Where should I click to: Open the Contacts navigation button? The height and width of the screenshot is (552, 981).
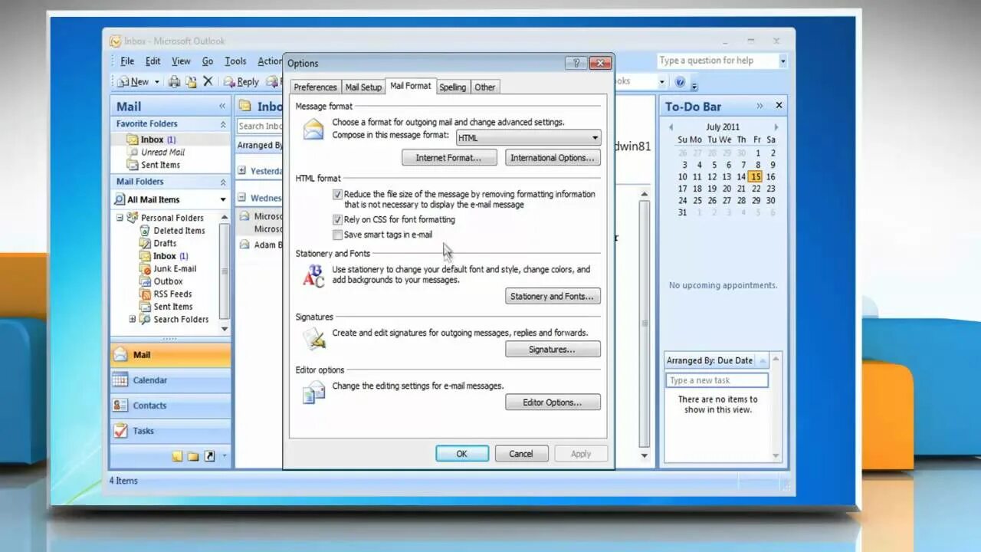coord(170,406)
